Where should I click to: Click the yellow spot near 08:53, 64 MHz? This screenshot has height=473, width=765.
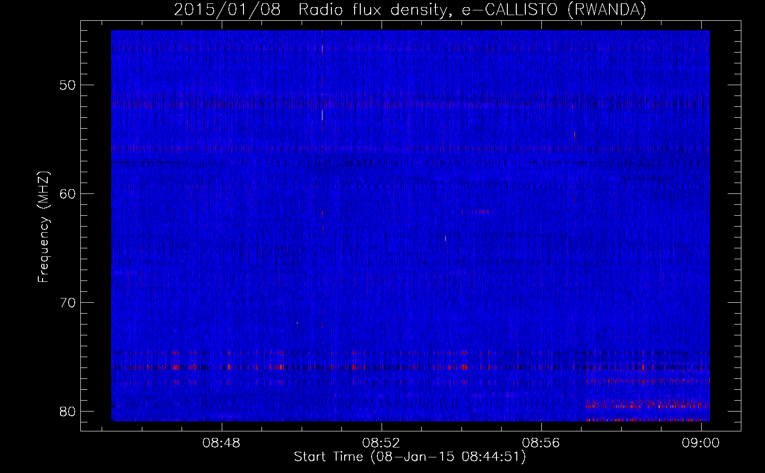tap(445, 238)
